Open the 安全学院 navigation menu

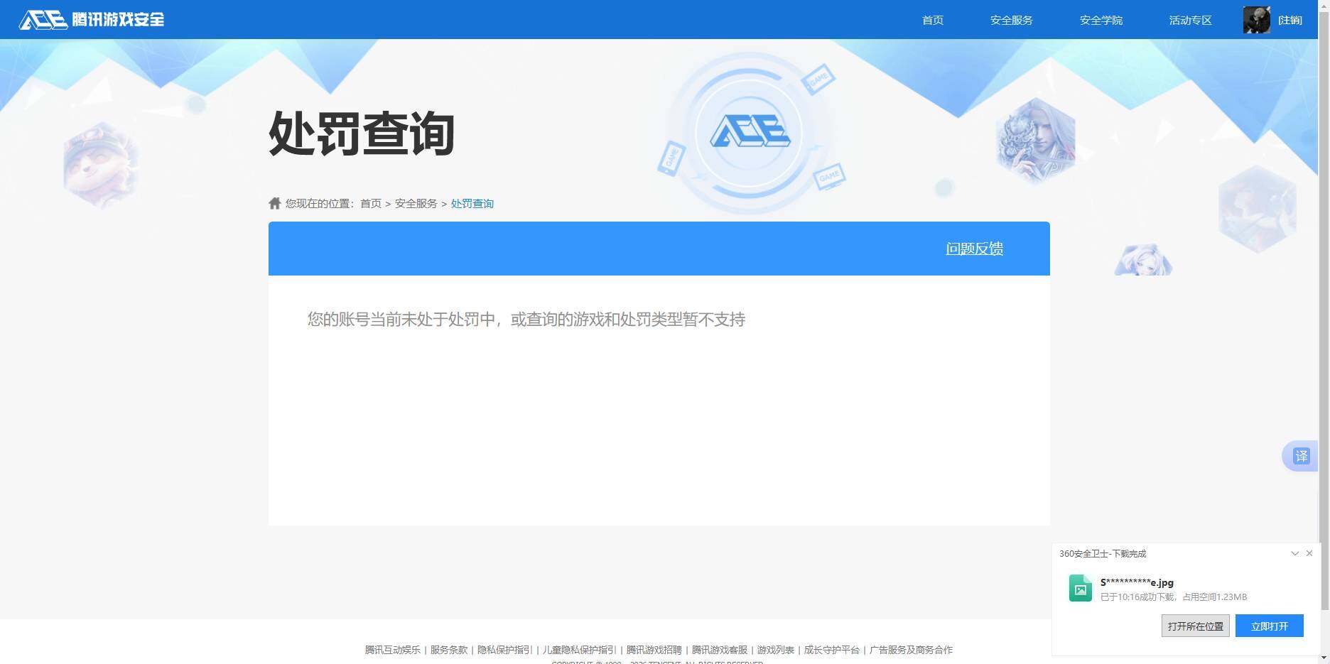tap(1101, 20)
